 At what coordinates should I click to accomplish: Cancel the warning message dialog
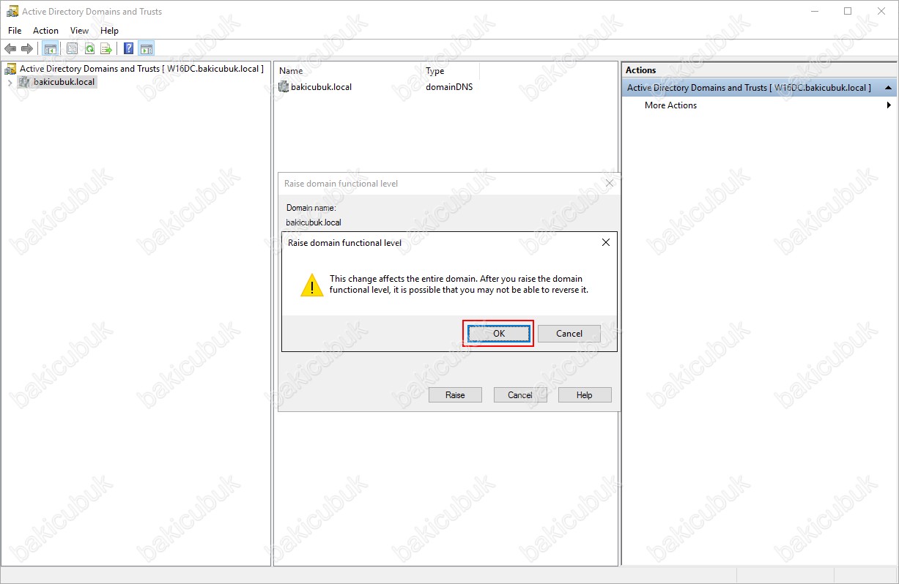point(569,334)
